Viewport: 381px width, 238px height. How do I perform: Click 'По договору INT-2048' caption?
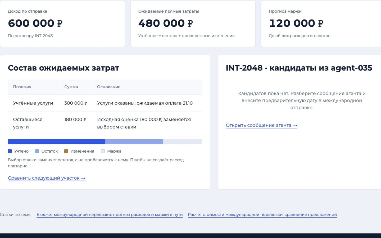[x=30, y=36]
